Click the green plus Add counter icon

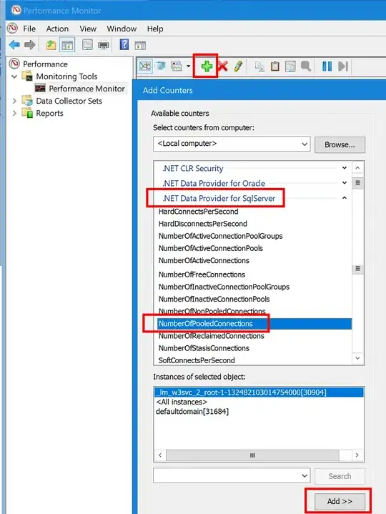click(x=207, y=66)
